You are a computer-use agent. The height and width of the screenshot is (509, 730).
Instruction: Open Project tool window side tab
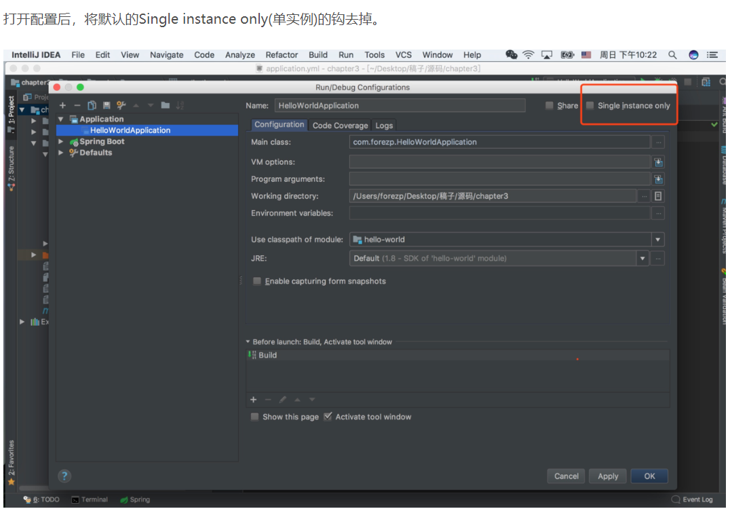click(x=11, y=114)
